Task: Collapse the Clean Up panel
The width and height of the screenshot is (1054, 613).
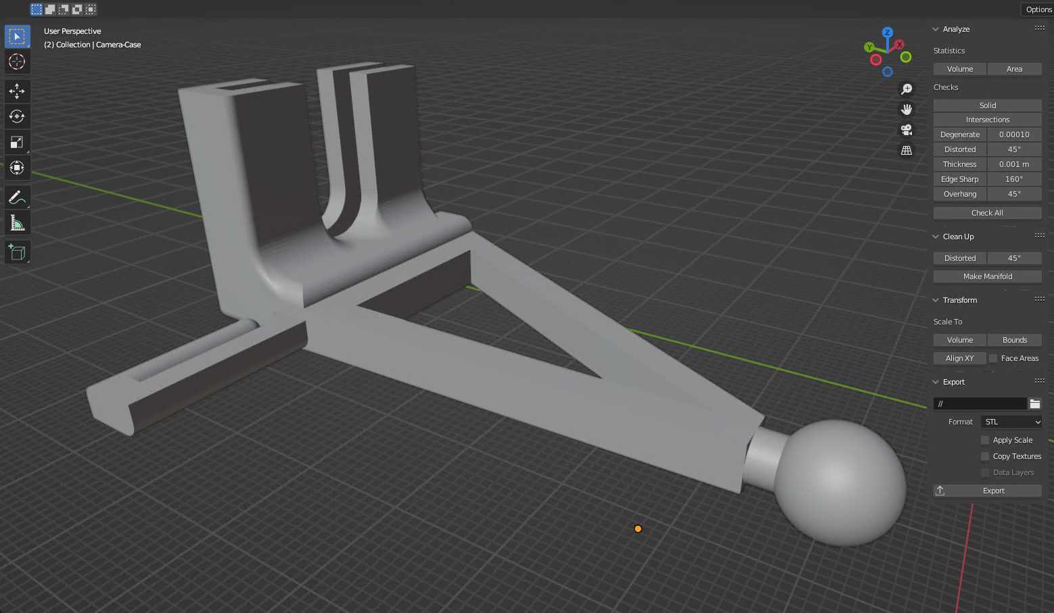Action: (936, 237)
